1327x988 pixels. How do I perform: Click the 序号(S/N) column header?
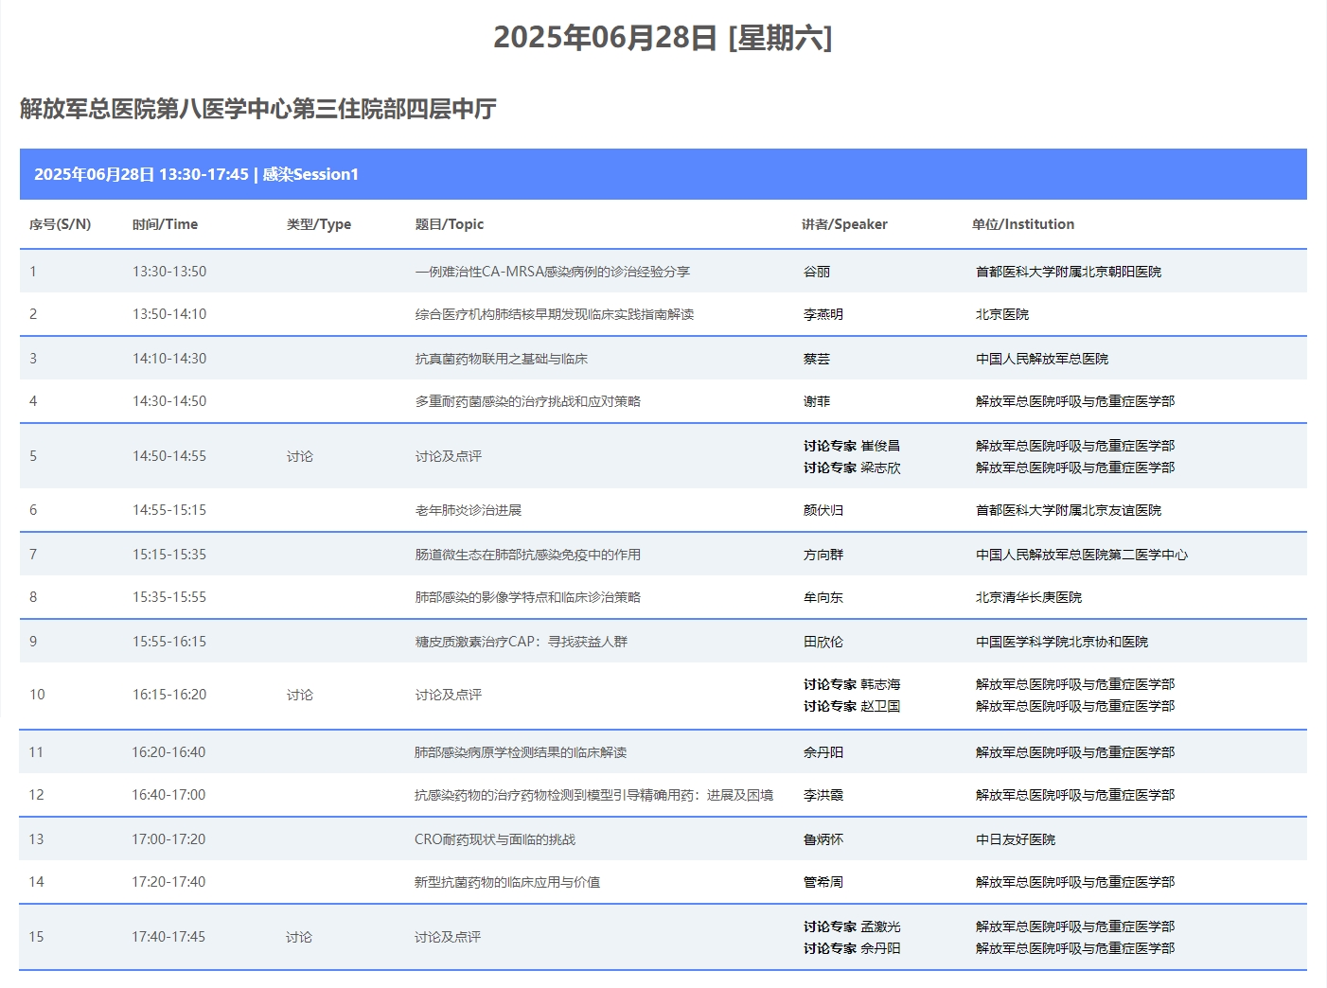click(60, 224)
